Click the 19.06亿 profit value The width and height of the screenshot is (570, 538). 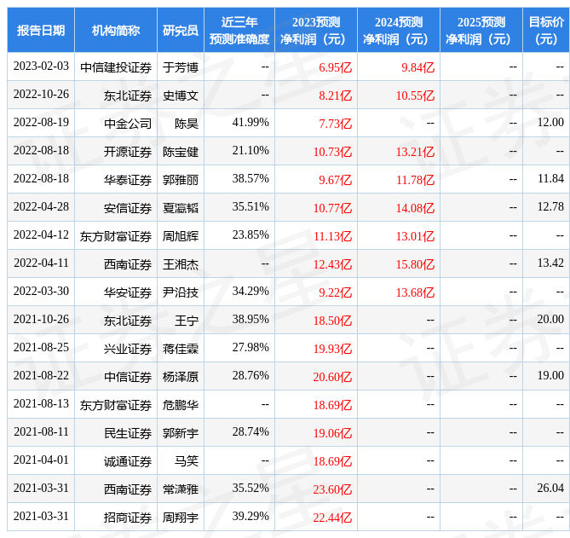[332, 433]
